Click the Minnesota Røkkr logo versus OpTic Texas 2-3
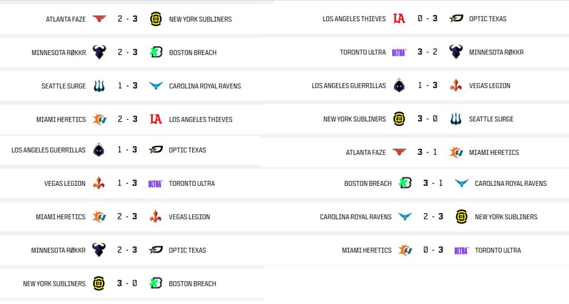The width and height of the screenshot is (569, 304). click(x=99, y=250)
